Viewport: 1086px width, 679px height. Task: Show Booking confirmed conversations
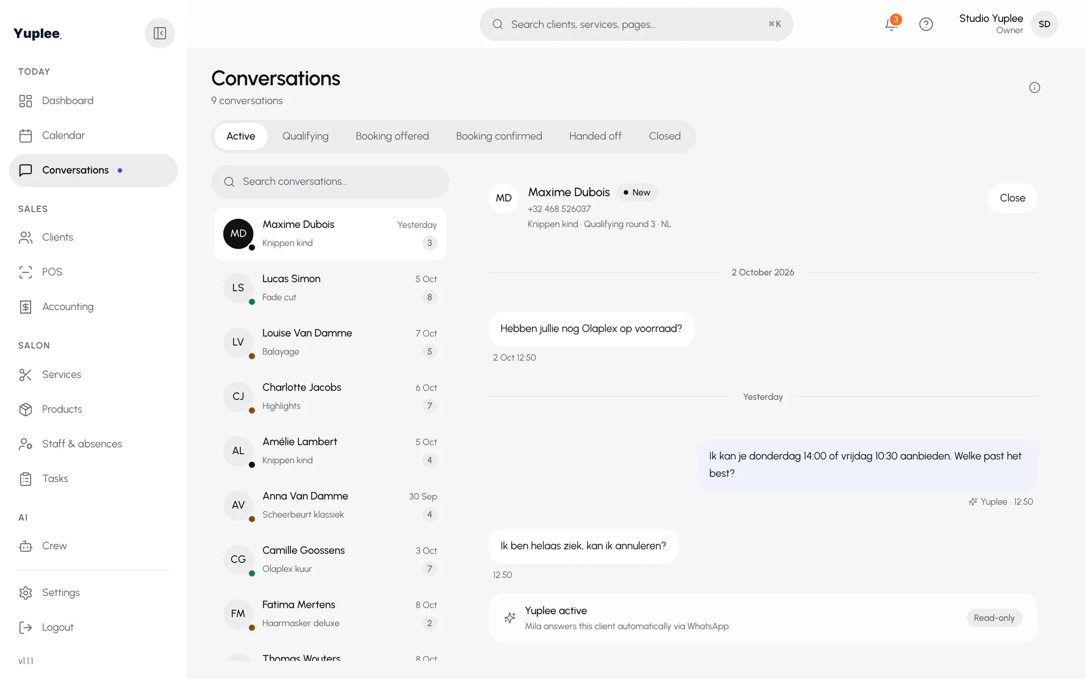[499, 136]
